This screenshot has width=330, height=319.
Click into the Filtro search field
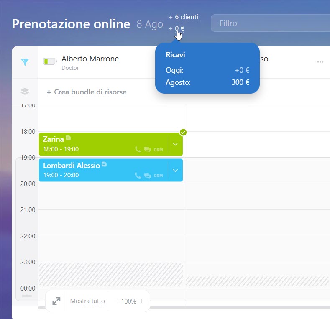pos(268,23)
